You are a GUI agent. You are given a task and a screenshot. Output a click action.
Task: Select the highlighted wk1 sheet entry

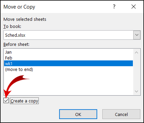(x=68, y=63)
